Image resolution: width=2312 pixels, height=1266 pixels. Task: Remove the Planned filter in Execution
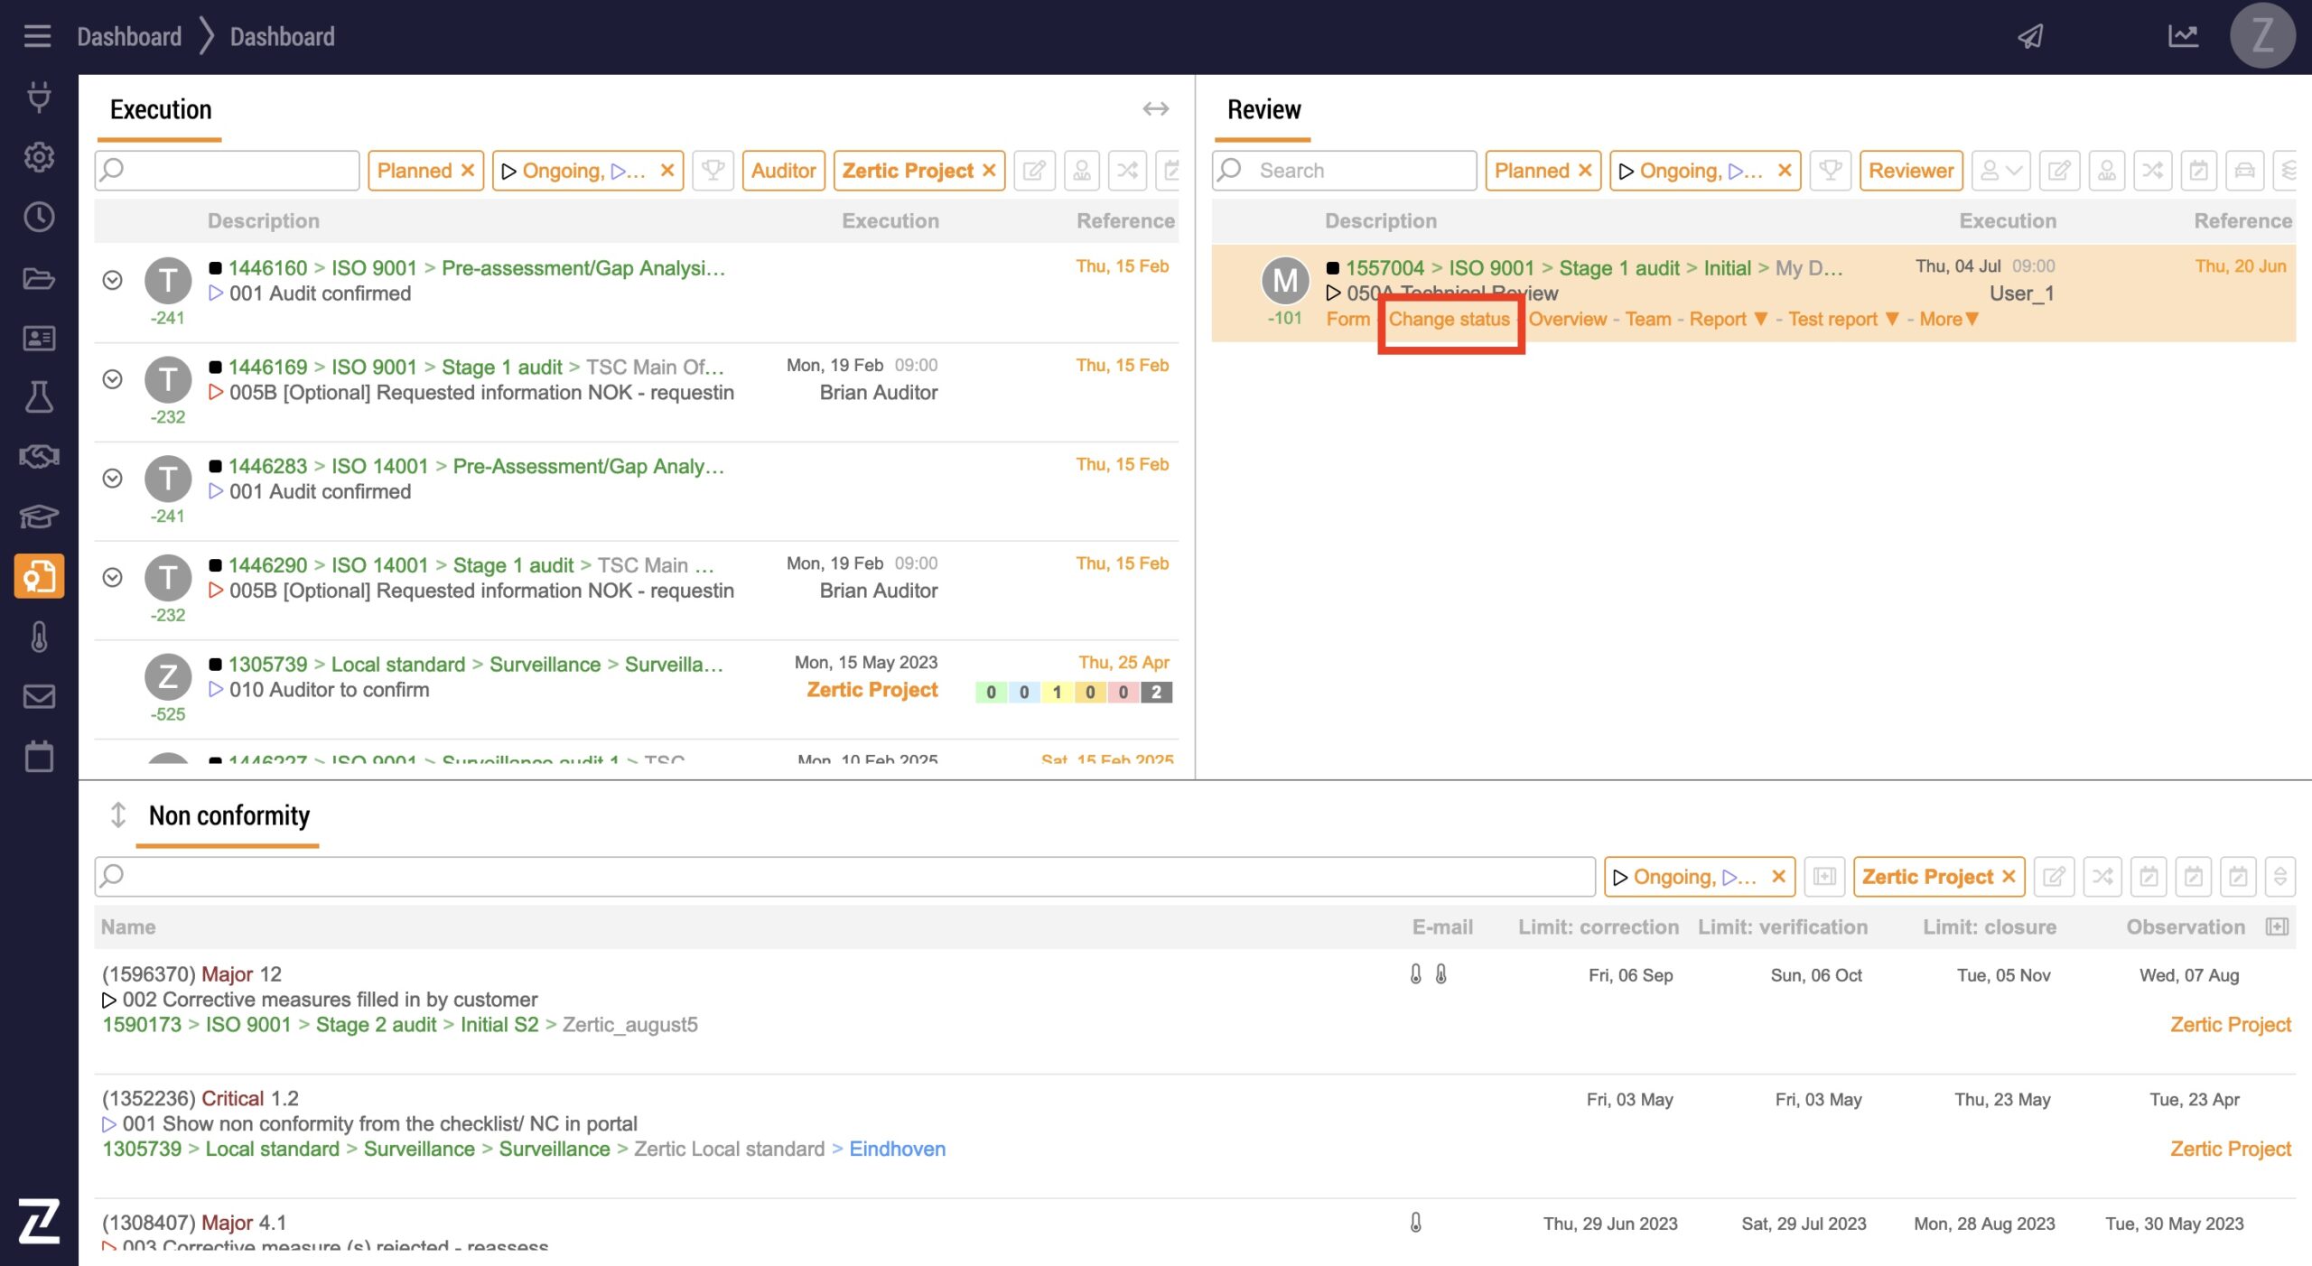(x=468, y=171)
